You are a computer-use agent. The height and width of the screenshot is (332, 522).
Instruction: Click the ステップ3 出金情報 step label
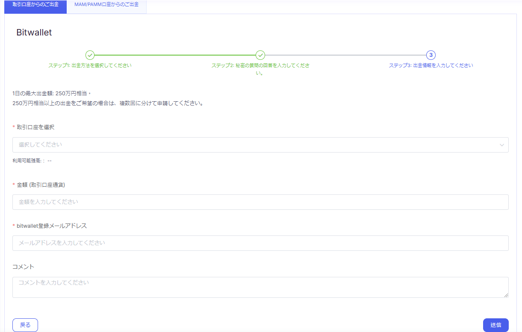(x=431, y=66)
